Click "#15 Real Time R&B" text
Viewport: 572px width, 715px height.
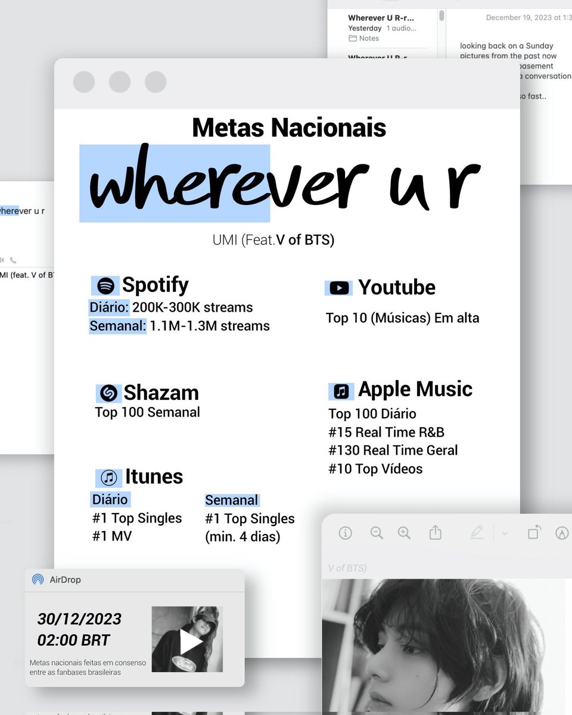tap(386, 432)
